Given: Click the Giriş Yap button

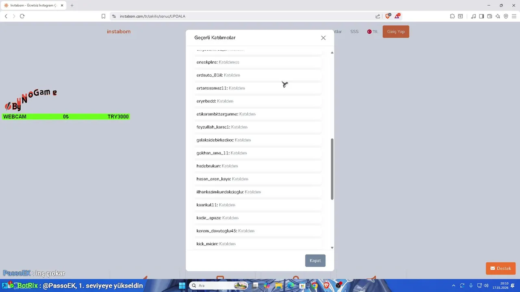Looking at the screenshot, I should [x=396, y=32].
